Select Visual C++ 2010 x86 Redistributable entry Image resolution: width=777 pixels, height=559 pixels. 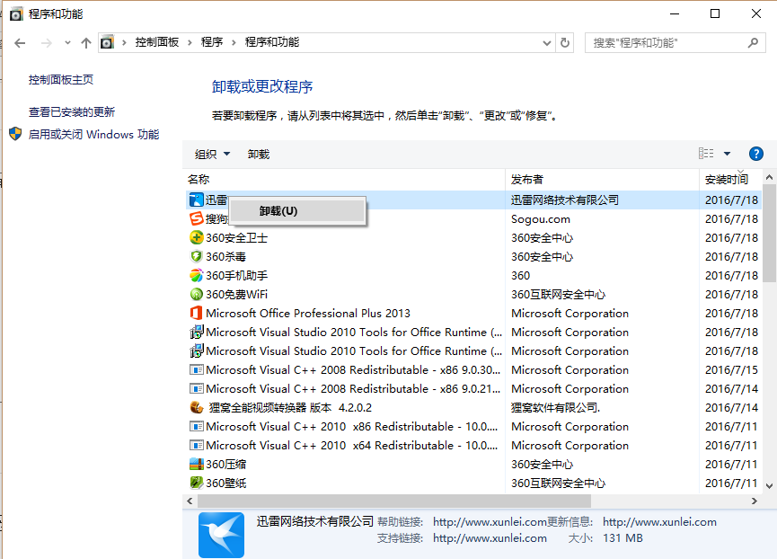352,426
